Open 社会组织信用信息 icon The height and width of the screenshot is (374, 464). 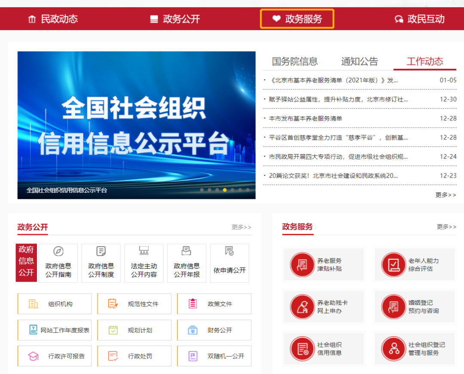(302, 349)
